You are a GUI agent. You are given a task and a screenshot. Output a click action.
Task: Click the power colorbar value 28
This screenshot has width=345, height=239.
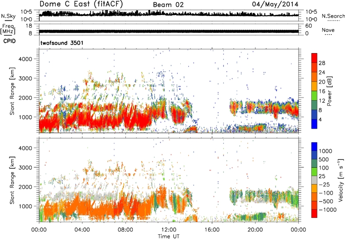tap(322, 63)
